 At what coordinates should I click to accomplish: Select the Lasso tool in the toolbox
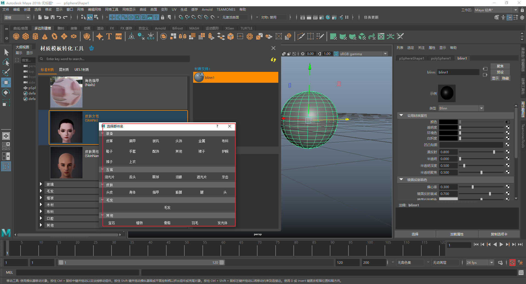pyautogui.click(x=6, y=62)
